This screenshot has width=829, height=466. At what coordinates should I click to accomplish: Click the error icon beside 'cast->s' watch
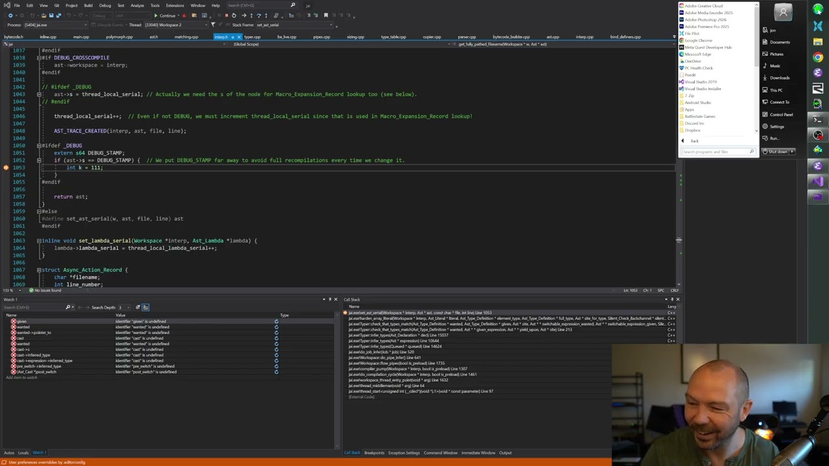pos(14,349)
